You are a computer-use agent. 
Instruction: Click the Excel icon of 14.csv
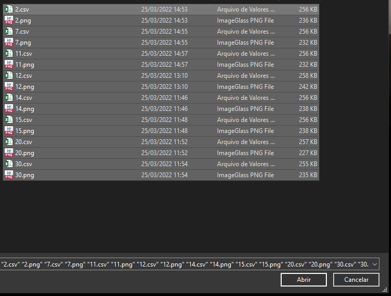[x=9, y=97]
